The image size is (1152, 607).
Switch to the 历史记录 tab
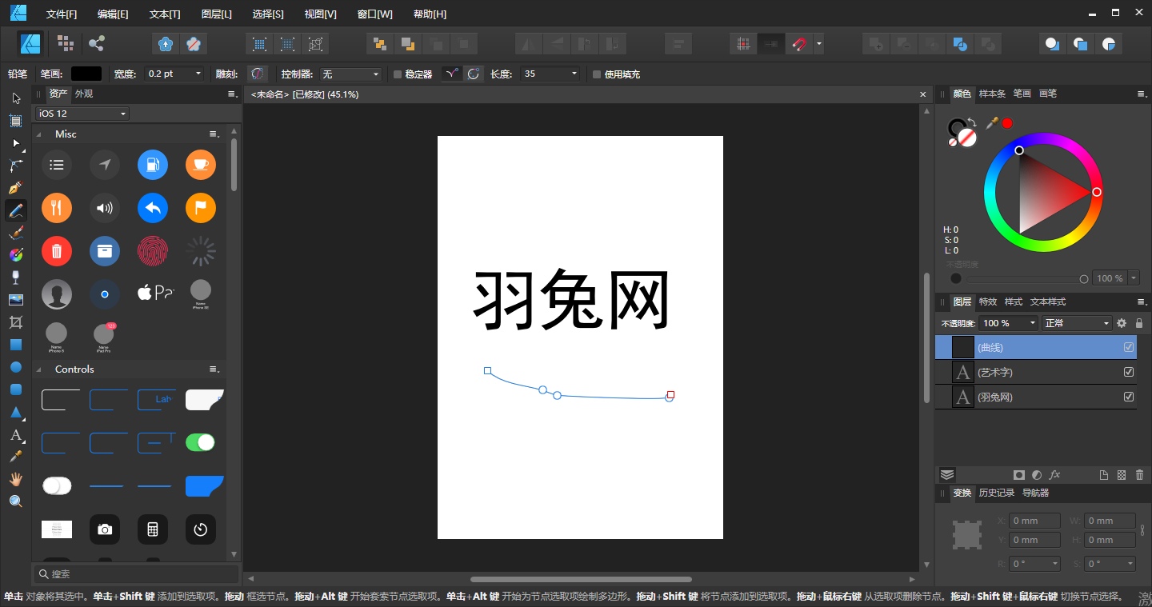(x=997, y=493)
